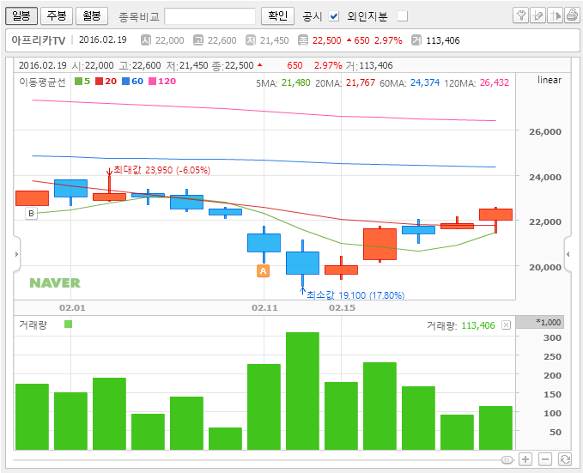Click the closing price 22,500 in header
Image resolution: width=583 pixels, height=473 pixels.
click(x=326, y=40)
